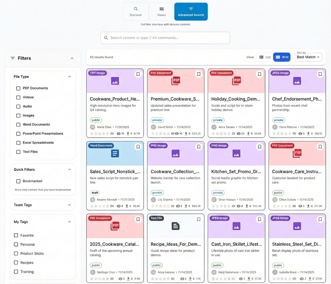Check the Favorite tag checkbox
Viewport: 331px width, 284px height.
click(x=16, y=235)
